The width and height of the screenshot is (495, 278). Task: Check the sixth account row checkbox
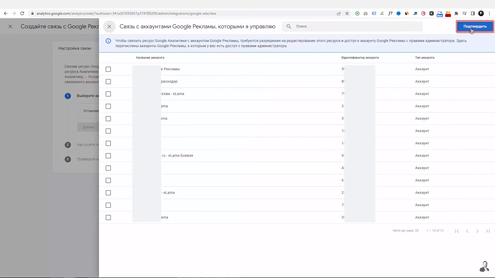pyautogui.click(x=108, y=131)
